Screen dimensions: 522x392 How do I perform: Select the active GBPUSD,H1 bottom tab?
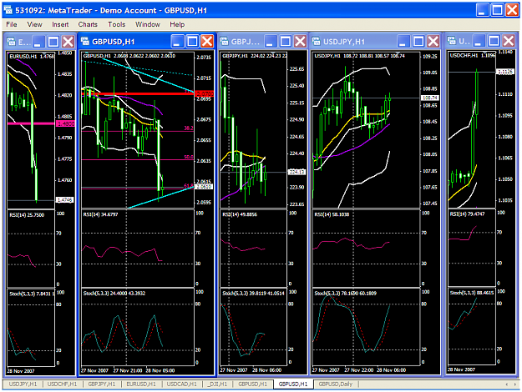[293, 384]
